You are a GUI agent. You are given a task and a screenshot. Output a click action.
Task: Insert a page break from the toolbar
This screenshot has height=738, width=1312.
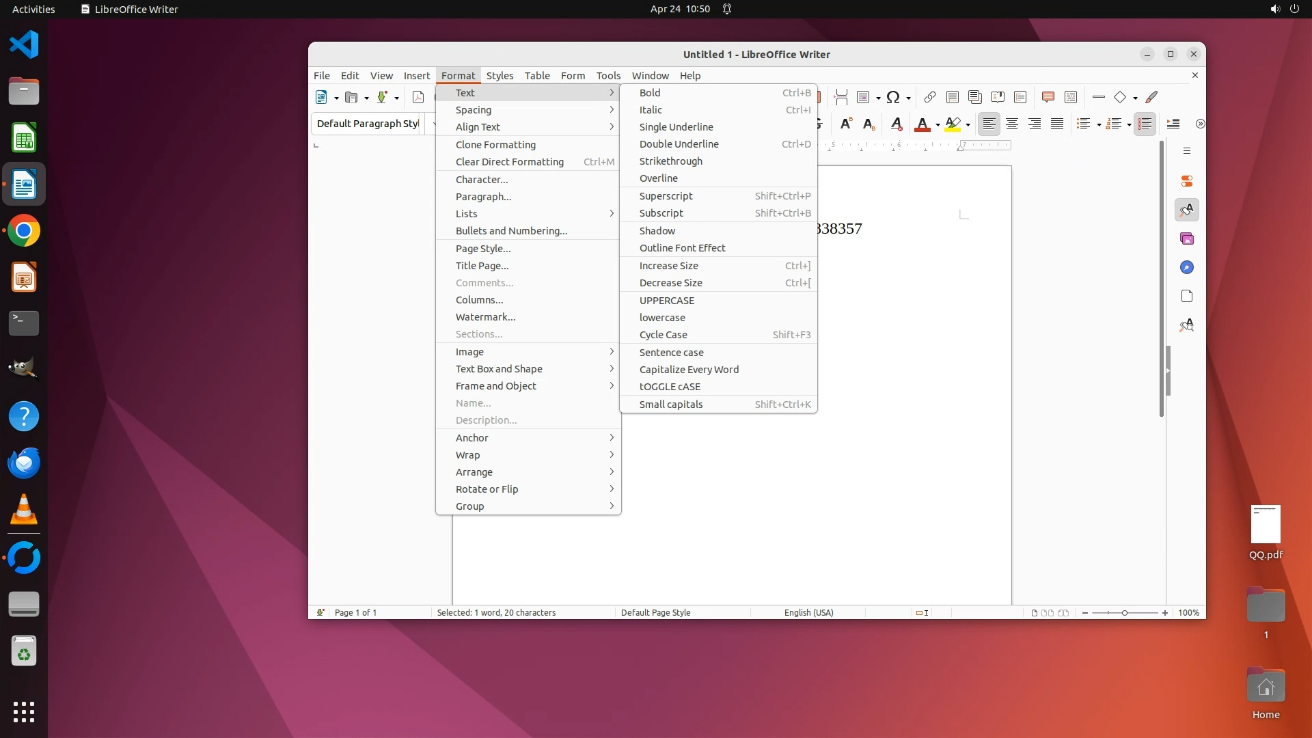[x=841, y=97]
